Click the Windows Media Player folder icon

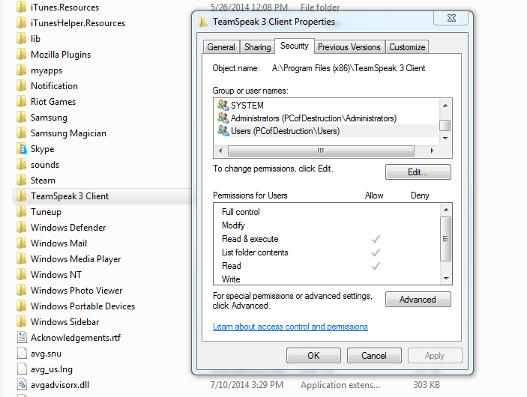coord(22,259)
